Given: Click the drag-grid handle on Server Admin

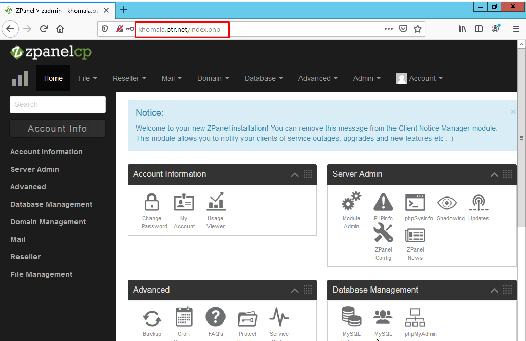Looking at the screenshot, I should (x=508, y=174).
